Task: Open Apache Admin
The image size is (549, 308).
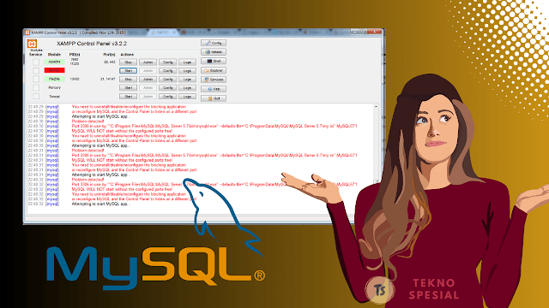Action: tap(148, 62)
